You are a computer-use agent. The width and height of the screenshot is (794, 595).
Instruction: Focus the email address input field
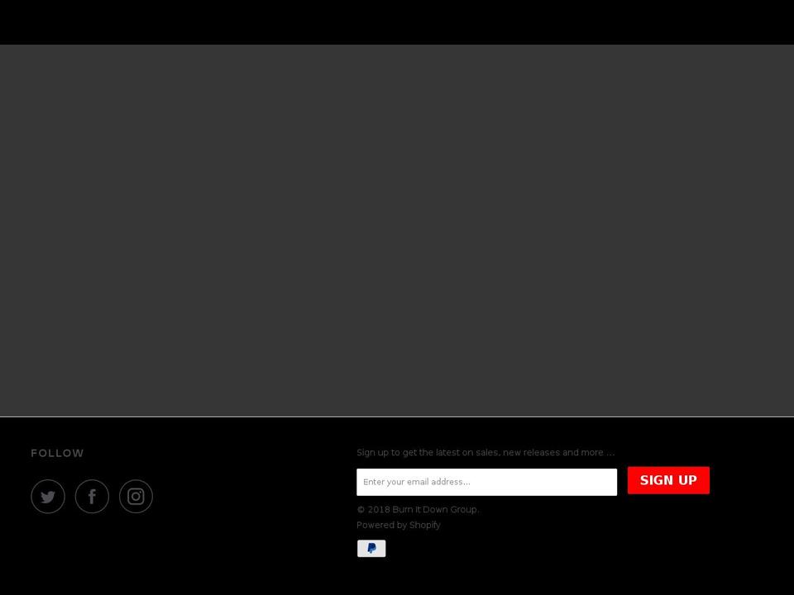point(486,482)
